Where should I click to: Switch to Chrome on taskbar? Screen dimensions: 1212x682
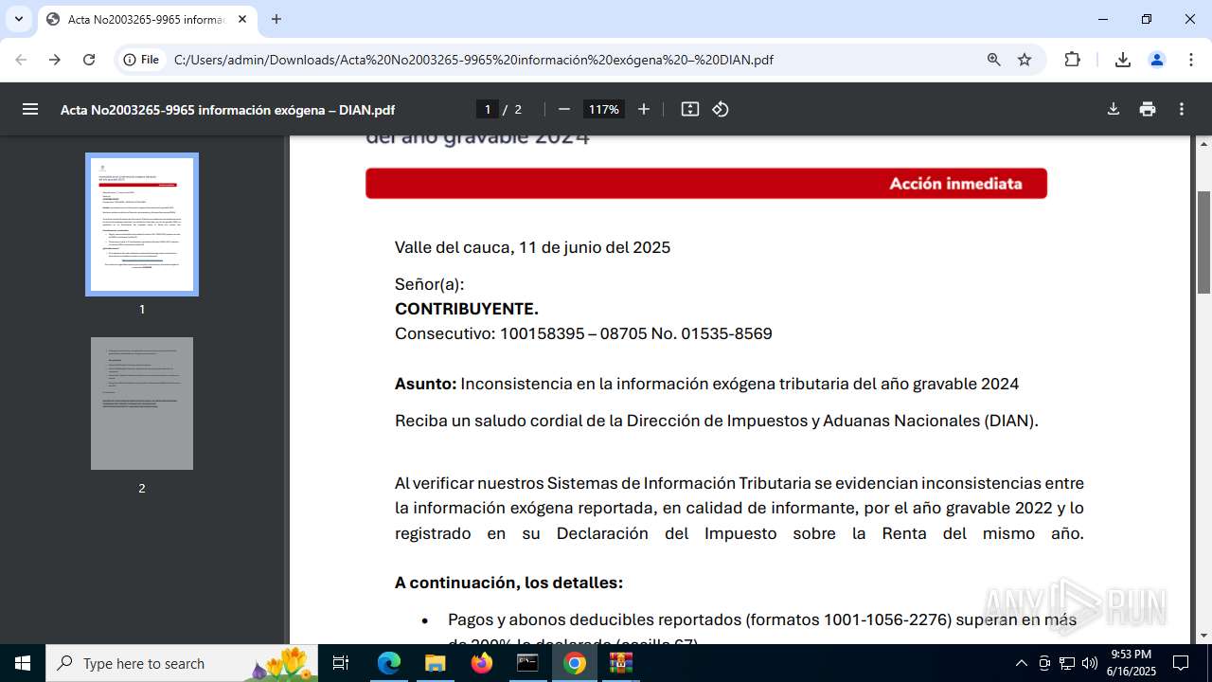click(574, 663)
